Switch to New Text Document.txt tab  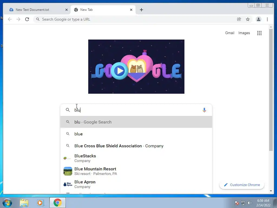38,10
